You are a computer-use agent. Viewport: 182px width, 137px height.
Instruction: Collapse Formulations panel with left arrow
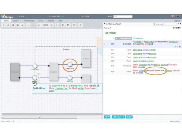104,24
